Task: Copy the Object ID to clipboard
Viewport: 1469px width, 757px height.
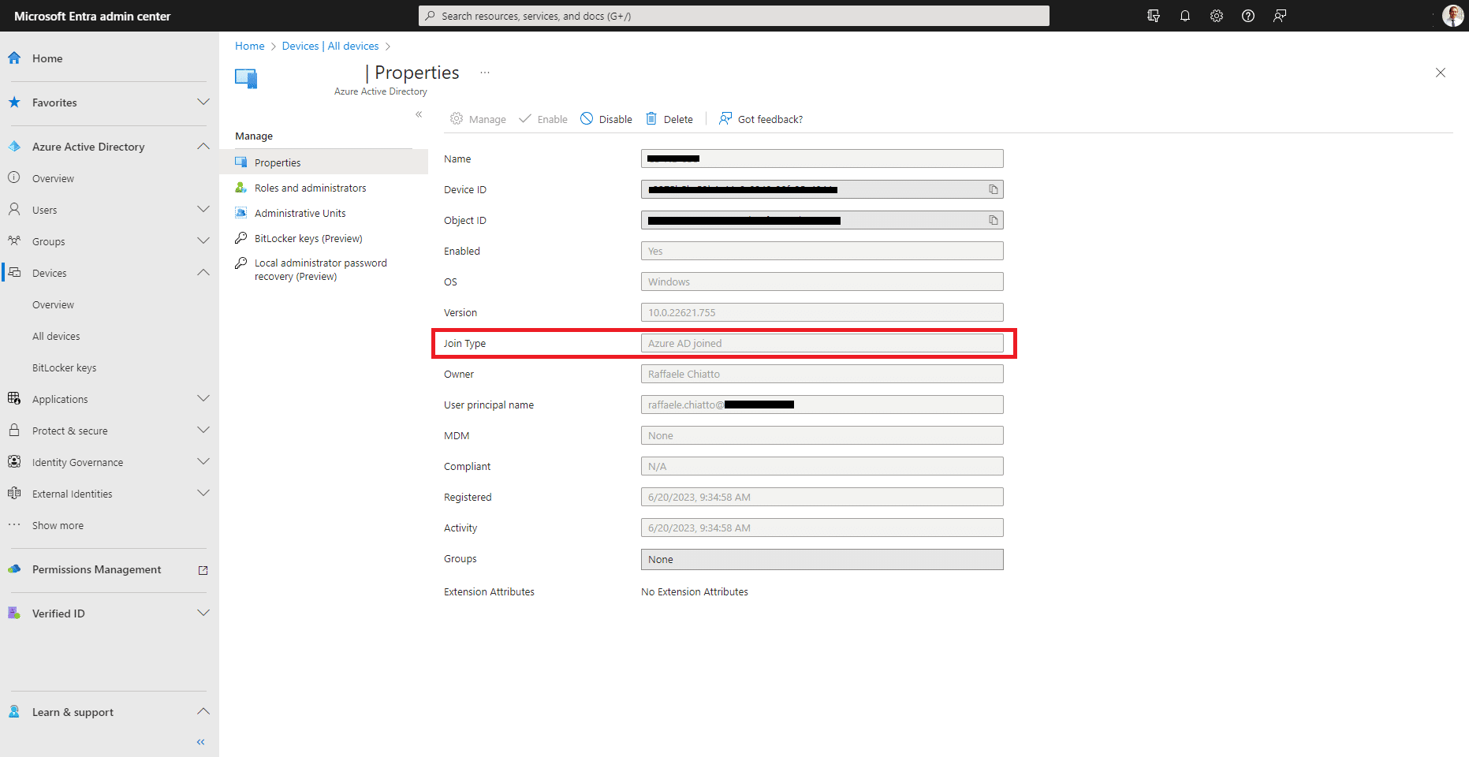Action: point(994,220)
